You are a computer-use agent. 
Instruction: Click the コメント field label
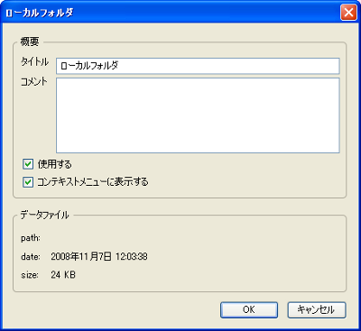[34, 82]
